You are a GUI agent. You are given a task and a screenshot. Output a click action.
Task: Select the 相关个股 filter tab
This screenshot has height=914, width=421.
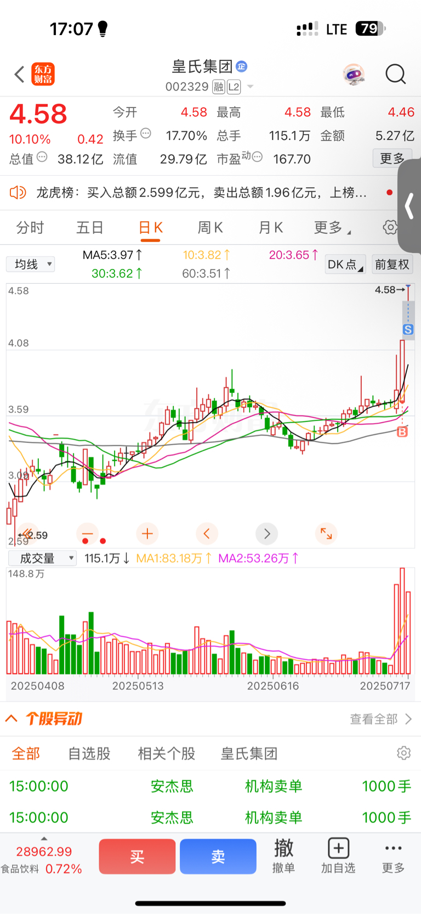coord(167,754)
